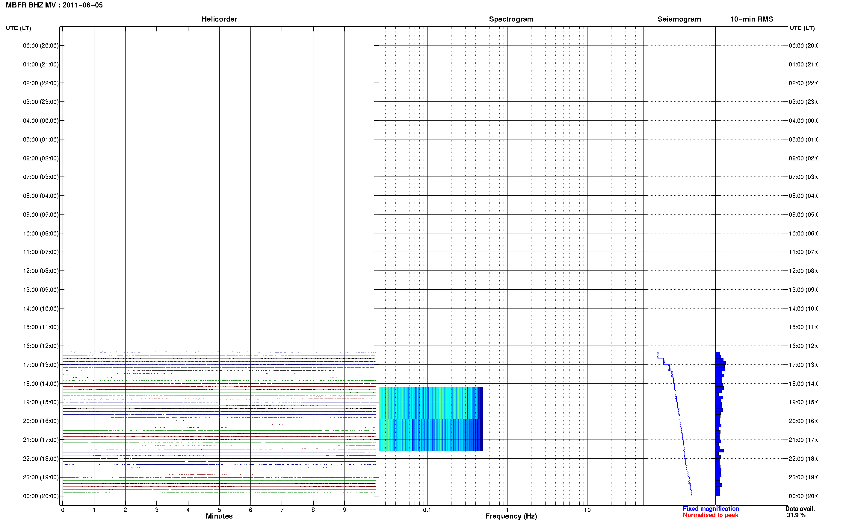Click the left time label '19:00 (15:00)'
The height and width of the screenshot is (532, 852).
click(41, 402)
